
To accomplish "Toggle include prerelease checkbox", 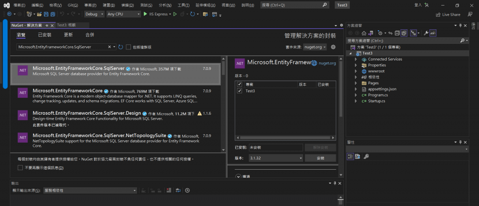I will (x=128, y=47).
